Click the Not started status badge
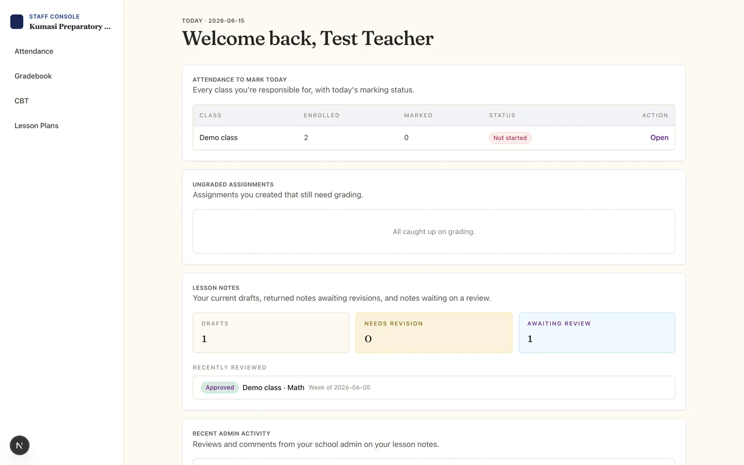The height and width of the screenshot is (465, 744). (x=510, y=138)
